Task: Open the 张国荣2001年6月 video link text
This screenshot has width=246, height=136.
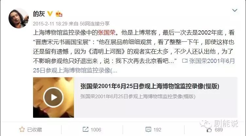Action: 212,61
